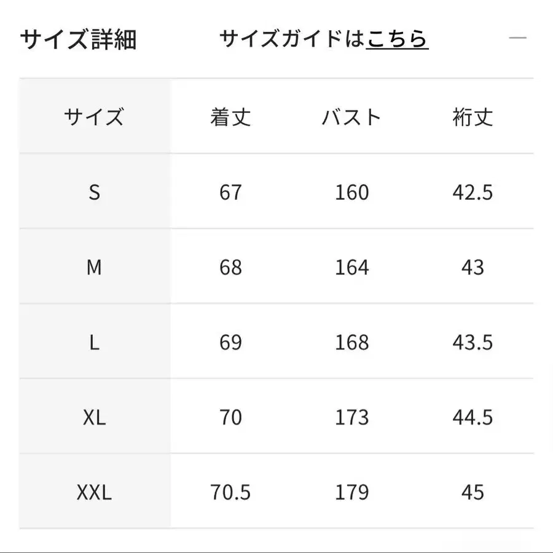Select the サイズ column header
The height and width of the screenshot is (553, 553).
94,117
